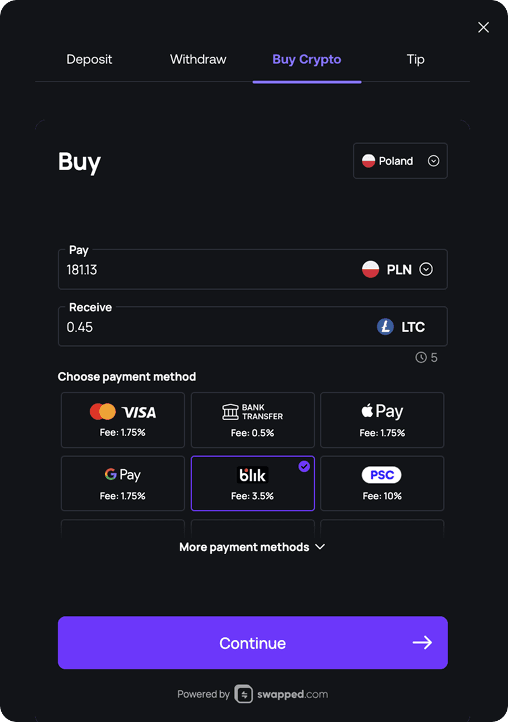Visit the swapped.com link
Viewport: 508px width, 722px height.
pyautogui.click(x=292, y=694)
